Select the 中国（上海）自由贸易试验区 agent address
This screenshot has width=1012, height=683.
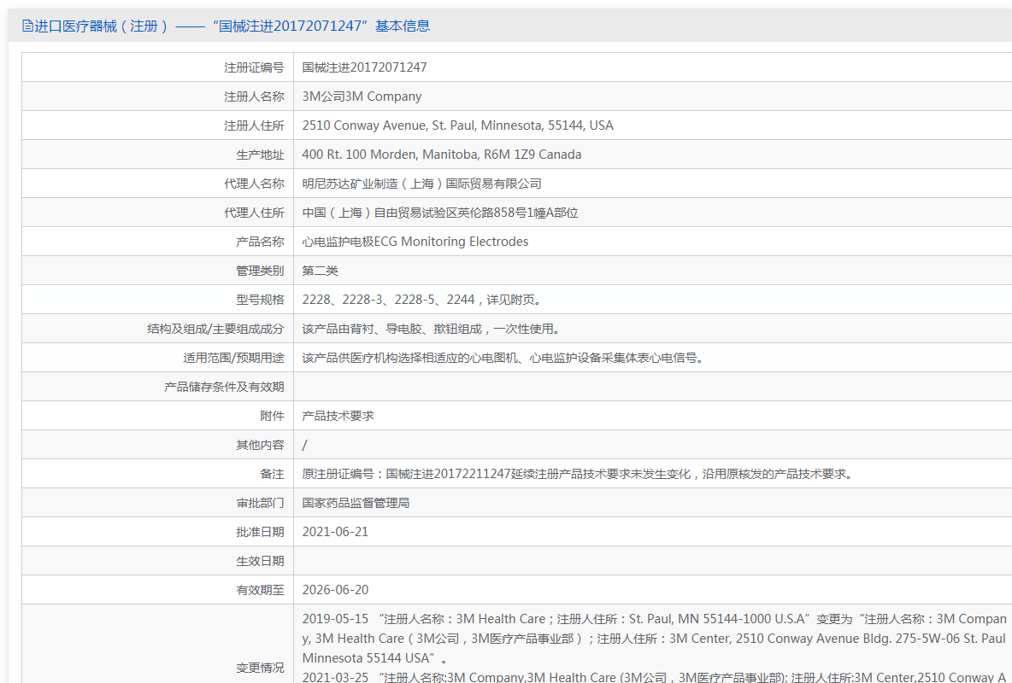439,213
